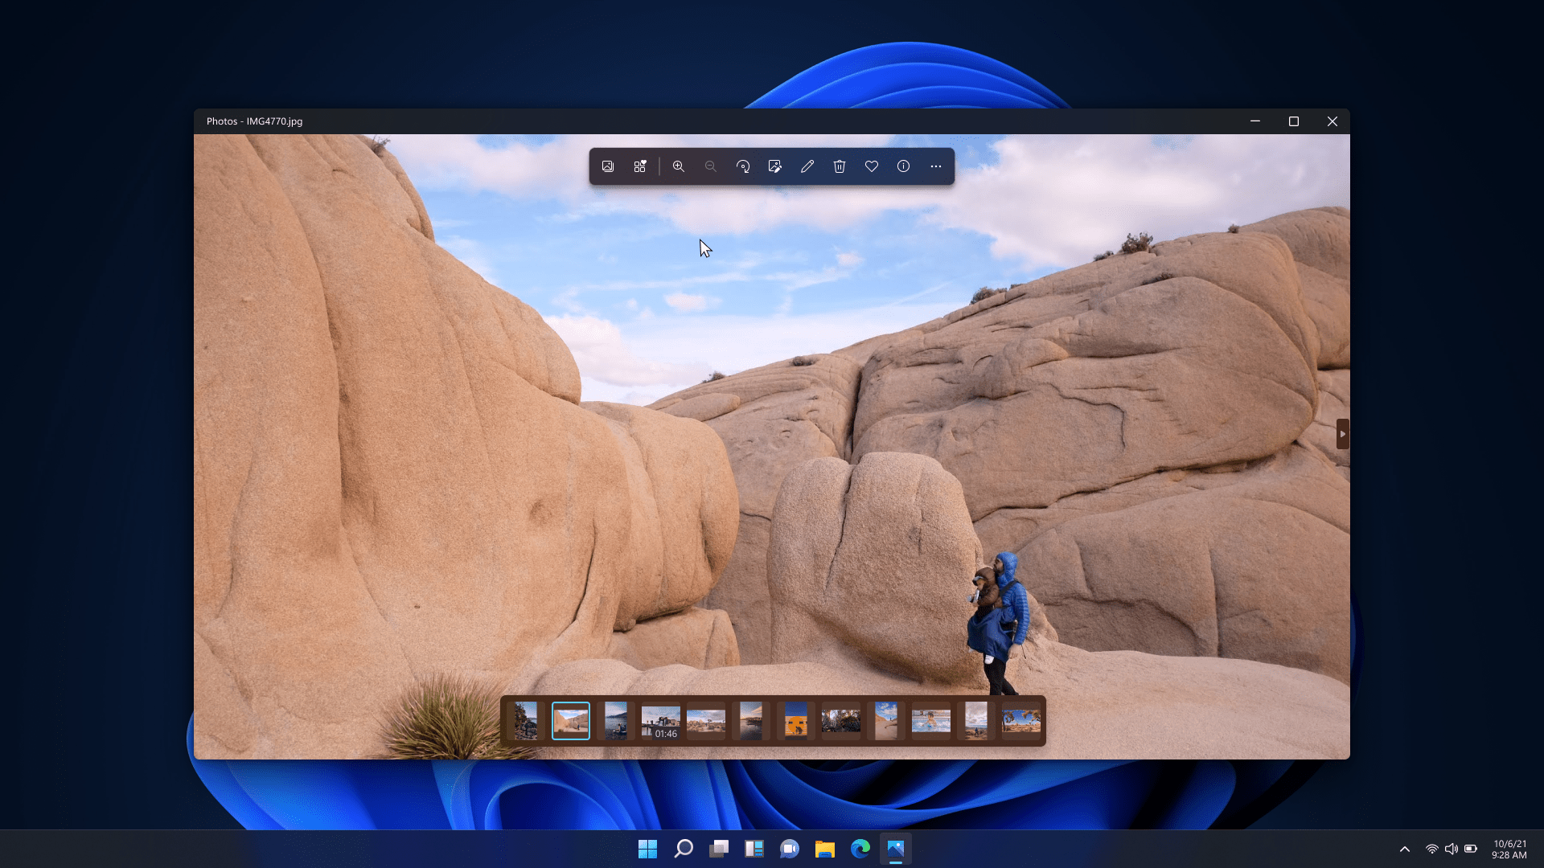Zoom out of the photo
Image resolution: width=1544 pixels, height=868 pixels.
[711, 166]
